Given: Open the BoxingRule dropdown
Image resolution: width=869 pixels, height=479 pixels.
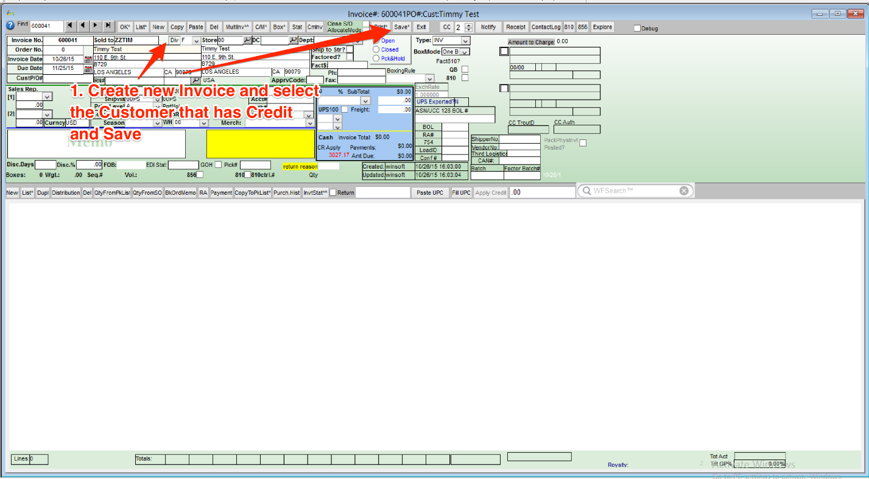Looking at the screenshot, I should pyautogui.click(x=430, y=79).
